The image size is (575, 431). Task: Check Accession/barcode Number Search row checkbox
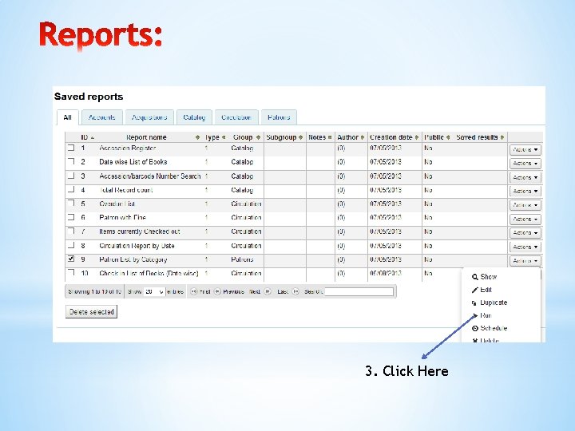[x=71, y=176]
